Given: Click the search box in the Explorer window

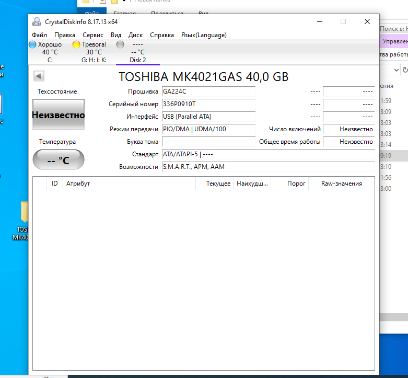Looking at the screenshot, I should 394,29.
